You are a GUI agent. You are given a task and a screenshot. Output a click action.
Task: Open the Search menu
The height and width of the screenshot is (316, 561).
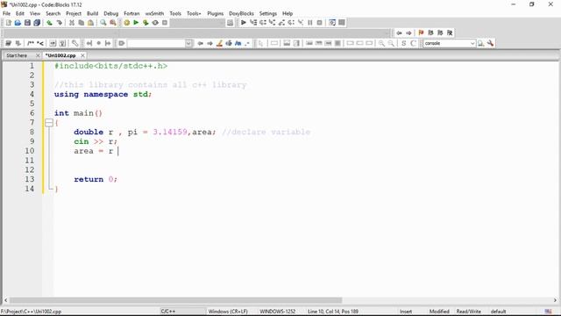53,14
